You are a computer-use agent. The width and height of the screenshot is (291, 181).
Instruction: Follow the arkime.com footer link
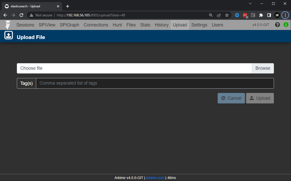coord(155,178)
